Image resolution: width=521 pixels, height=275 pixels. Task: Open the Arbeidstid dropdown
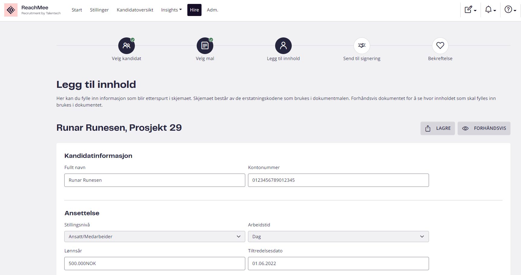pyautogui.click(x=338, y=237)
